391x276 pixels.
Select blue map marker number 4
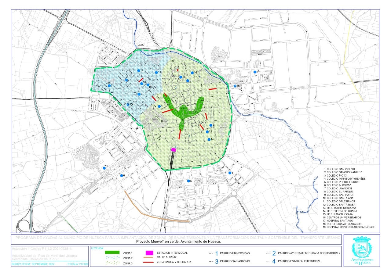pyautogui.click(x=230, y=173)
